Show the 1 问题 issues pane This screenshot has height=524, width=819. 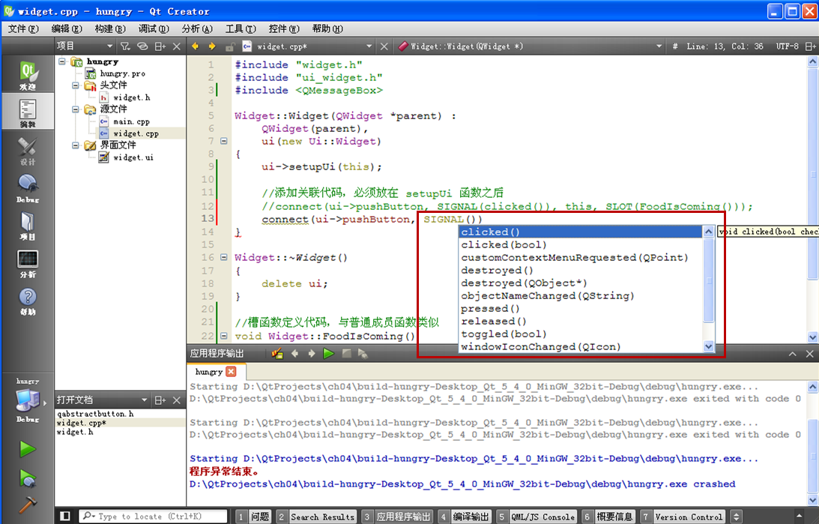tap(253, 517)
